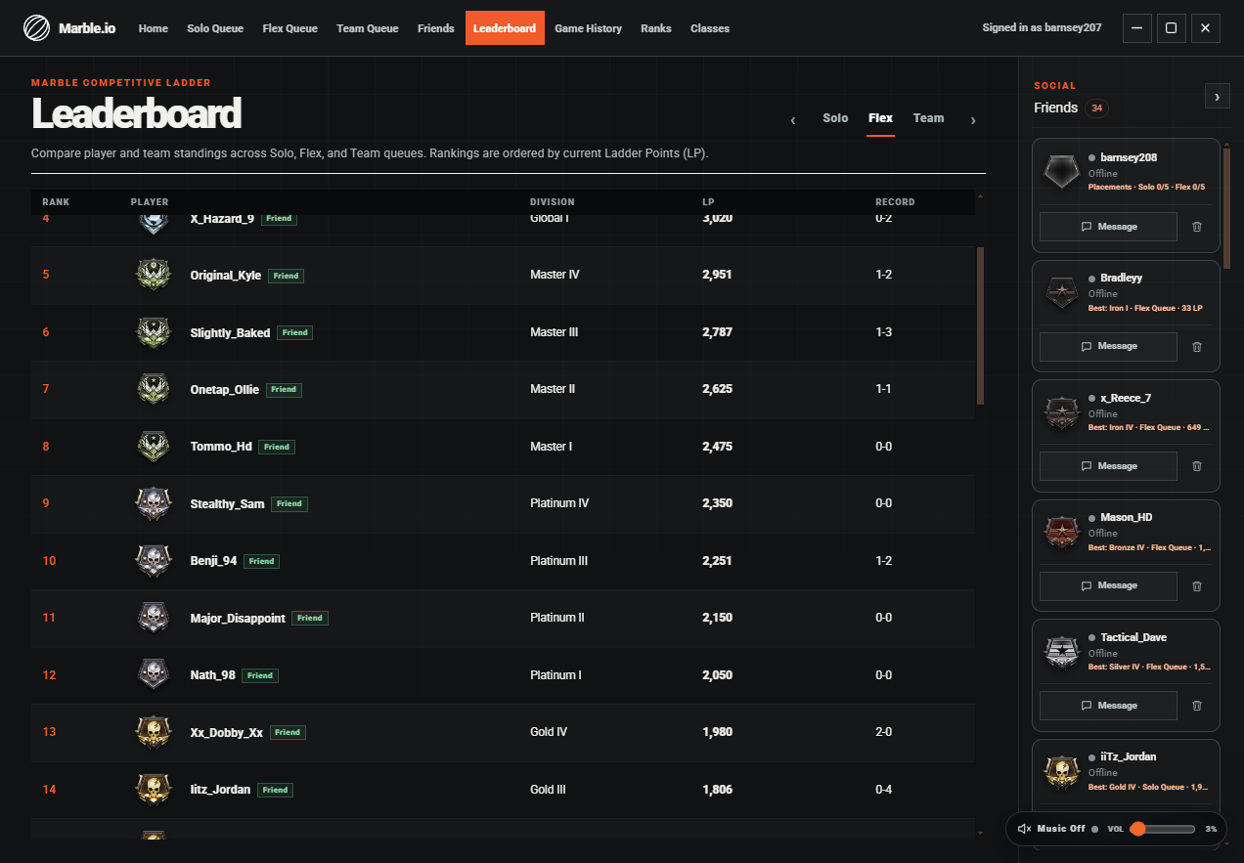Click Mason_HD's avatar in friends list
Screen dimensions: 1244x863
(1061, 531)
